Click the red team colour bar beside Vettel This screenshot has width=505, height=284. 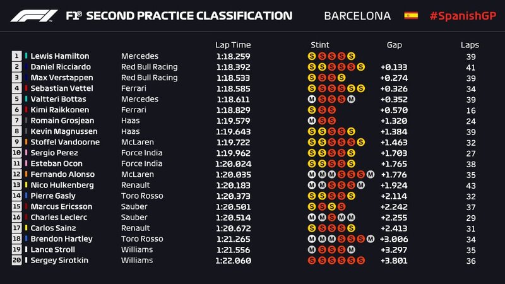tap(27, 88)
